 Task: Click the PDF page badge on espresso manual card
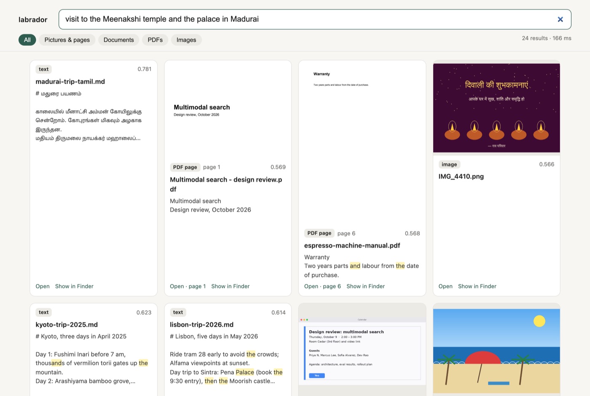(x=319, y=233)
